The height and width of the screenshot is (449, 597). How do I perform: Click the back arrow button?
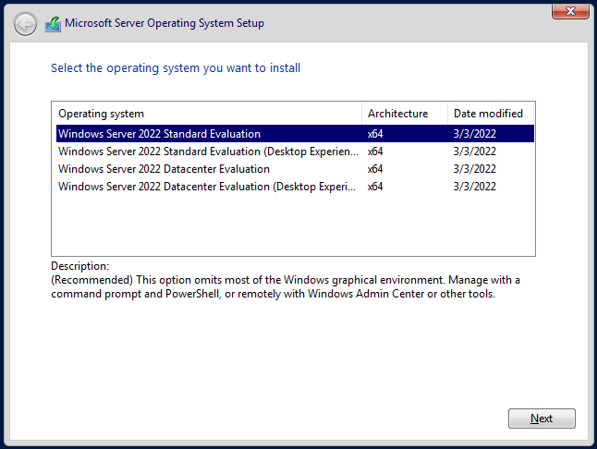point(25,24)
